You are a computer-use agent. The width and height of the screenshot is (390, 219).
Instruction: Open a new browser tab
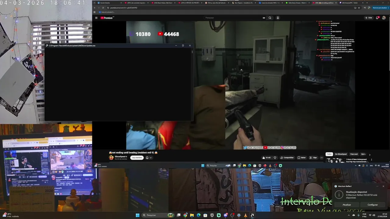(367, 3)
